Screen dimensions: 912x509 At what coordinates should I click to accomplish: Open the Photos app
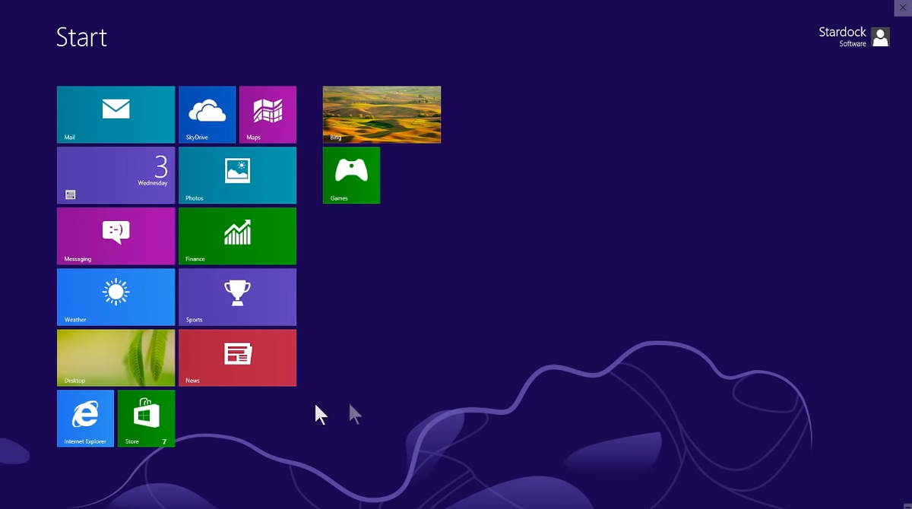pos(237,175)
